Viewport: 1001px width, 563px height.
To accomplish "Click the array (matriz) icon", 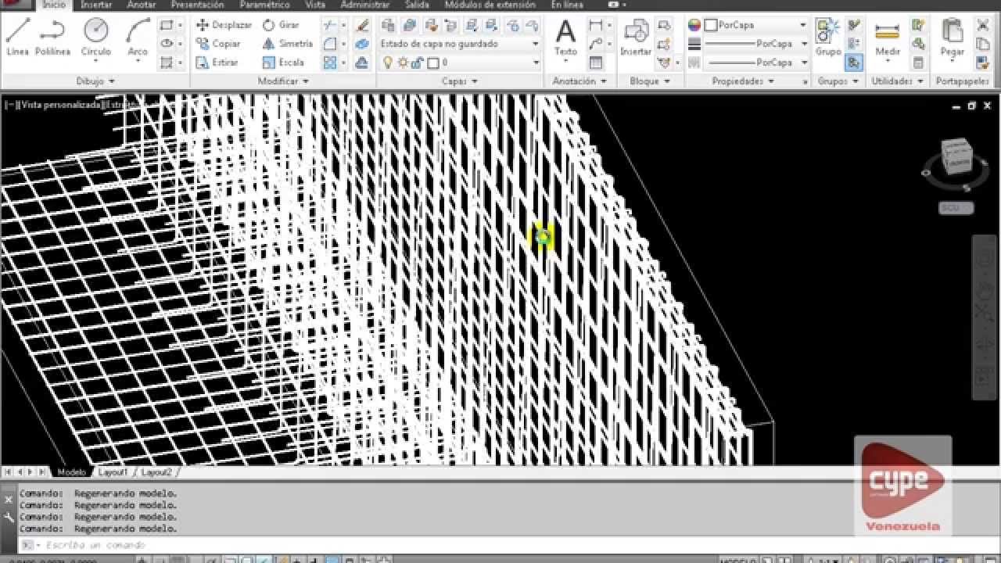I will (x=330, y=63).
